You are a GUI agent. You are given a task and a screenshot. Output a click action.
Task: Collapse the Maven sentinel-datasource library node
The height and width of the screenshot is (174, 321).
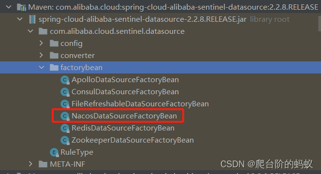pyautogui.click(x=9, y=7)
